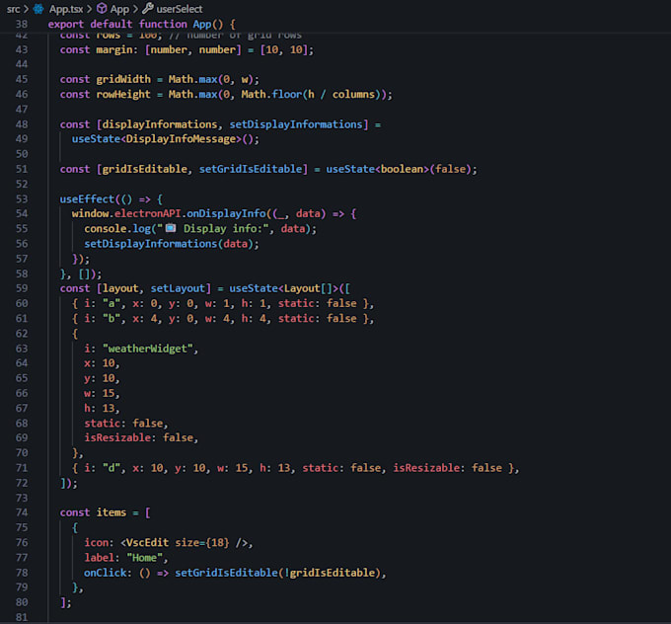Click 'useEffect' on line 53
The image size is (671, 624).
pyautogui.click(x=87, y=199)
